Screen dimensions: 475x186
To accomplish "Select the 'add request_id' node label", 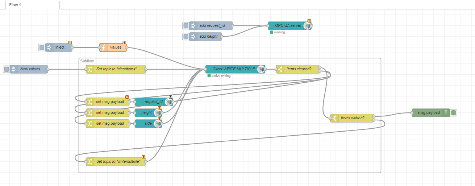I will click(212, 26).
